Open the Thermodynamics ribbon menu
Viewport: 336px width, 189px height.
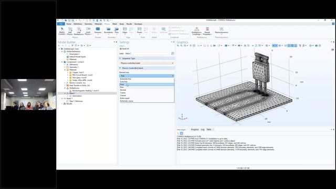coord(222,31)
